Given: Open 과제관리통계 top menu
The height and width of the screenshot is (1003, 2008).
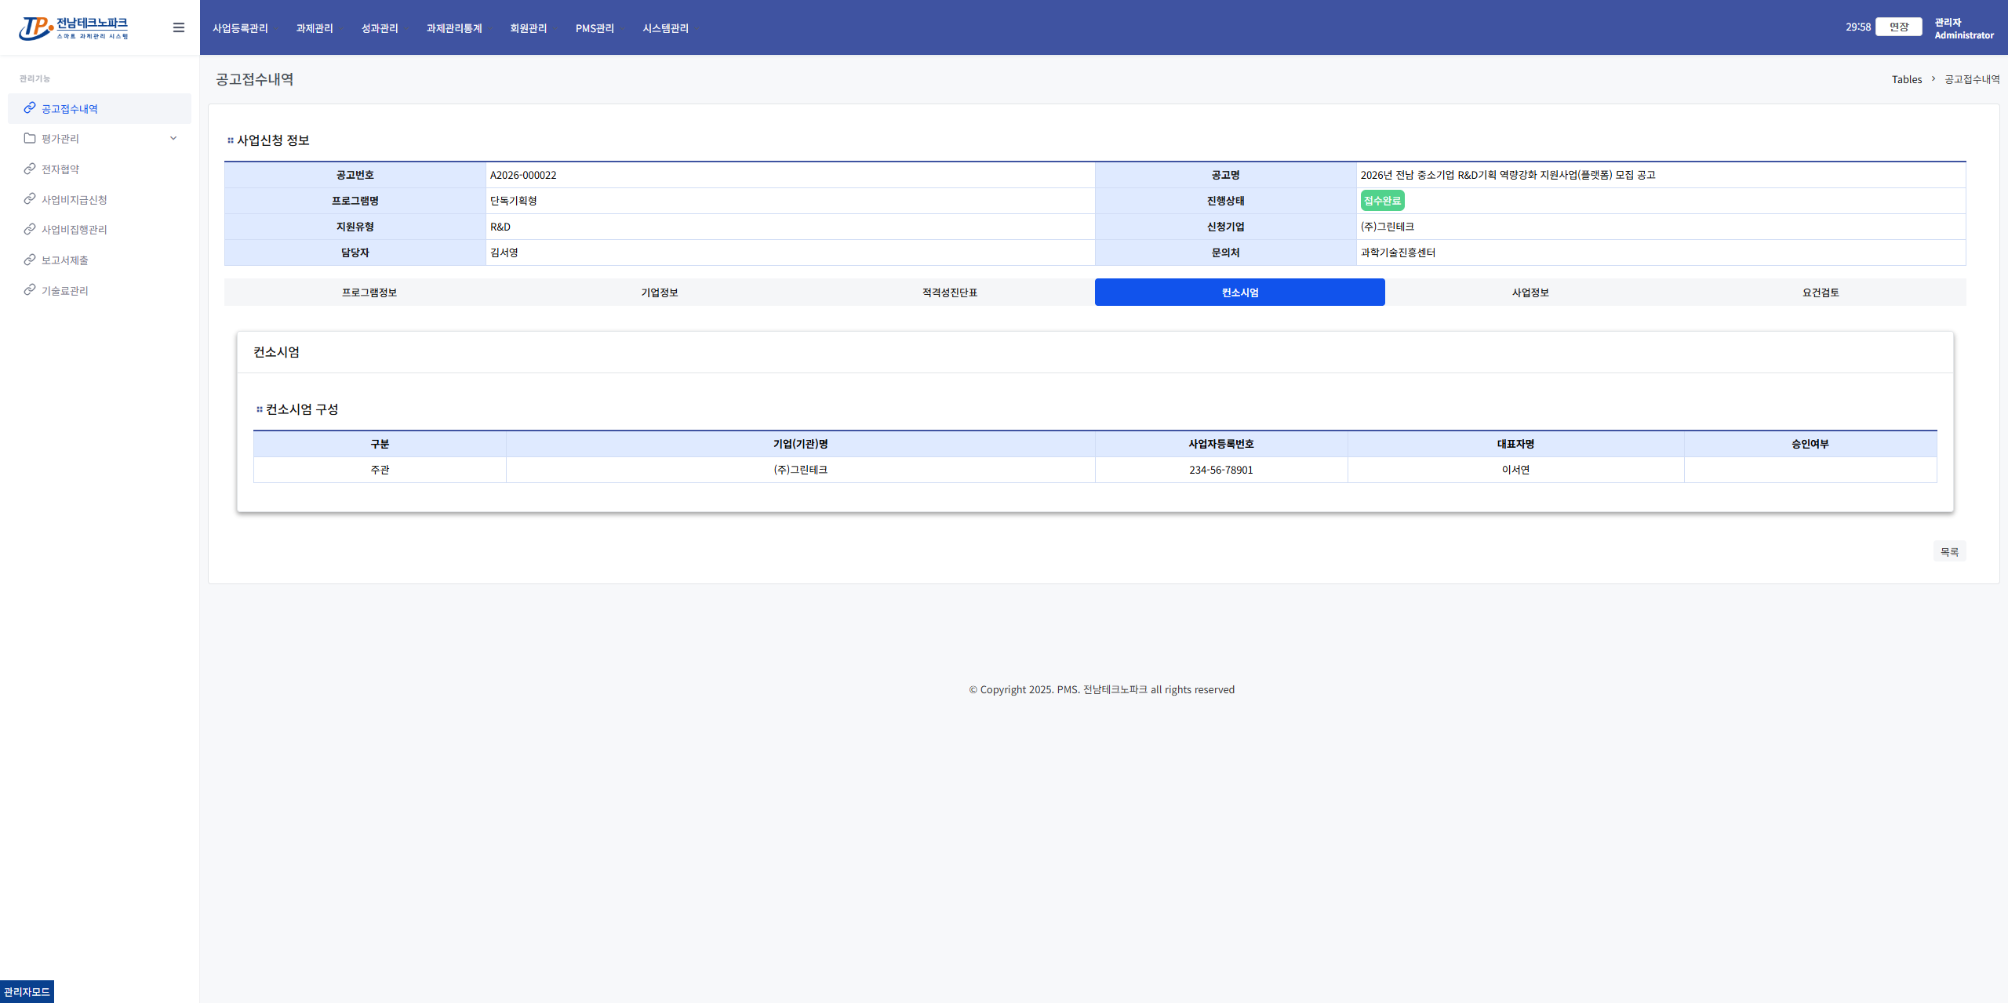Looking at the screenshot, I should point(454,28).
